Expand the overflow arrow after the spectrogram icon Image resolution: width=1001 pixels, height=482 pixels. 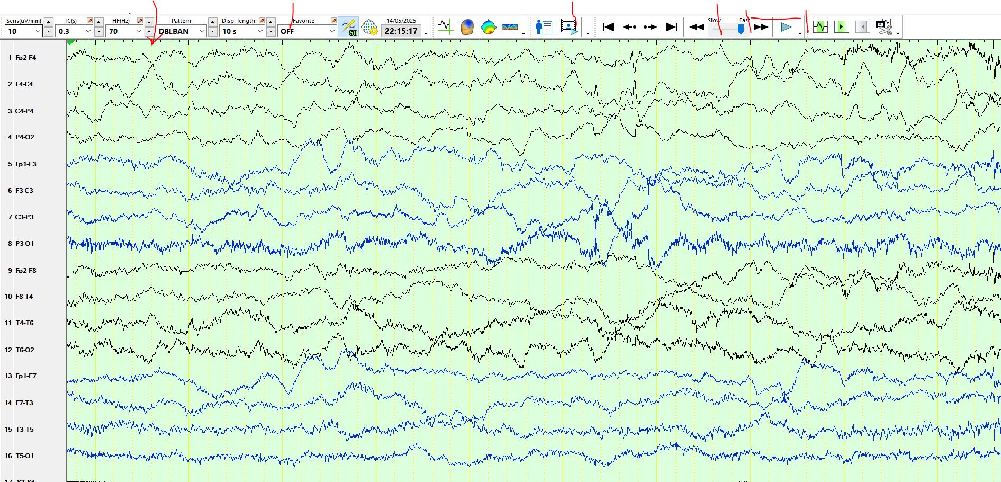(x=524, y=34)
